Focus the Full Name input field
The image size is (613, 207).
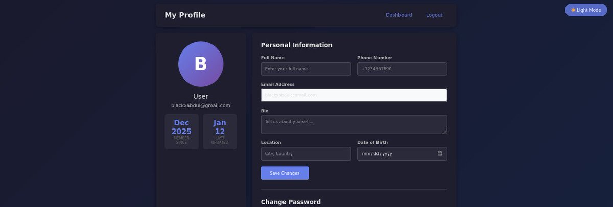tap(306, 69)
